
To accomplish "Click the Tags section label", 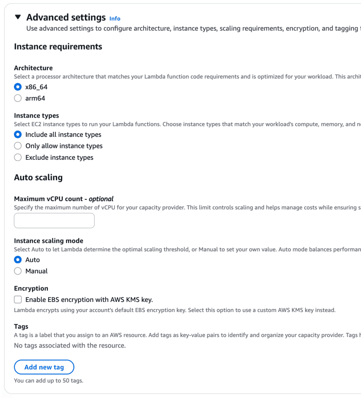I will 21,326.
